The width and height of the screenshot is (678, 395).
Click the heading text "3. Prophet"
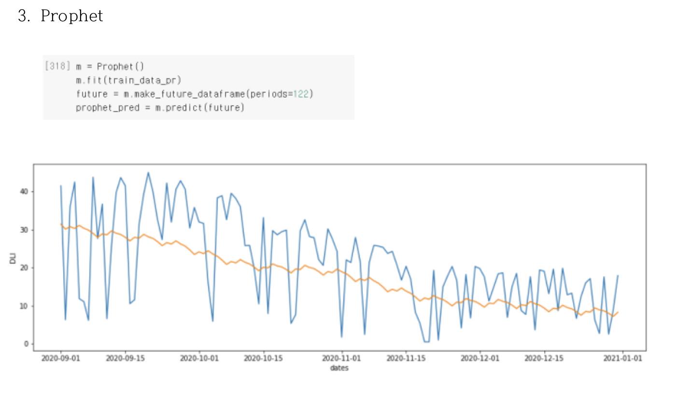(x=60, y=16)
